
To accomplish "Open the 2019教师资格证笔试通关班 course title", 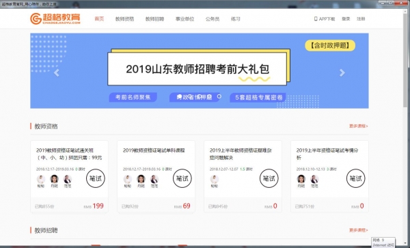I will 69,154.
